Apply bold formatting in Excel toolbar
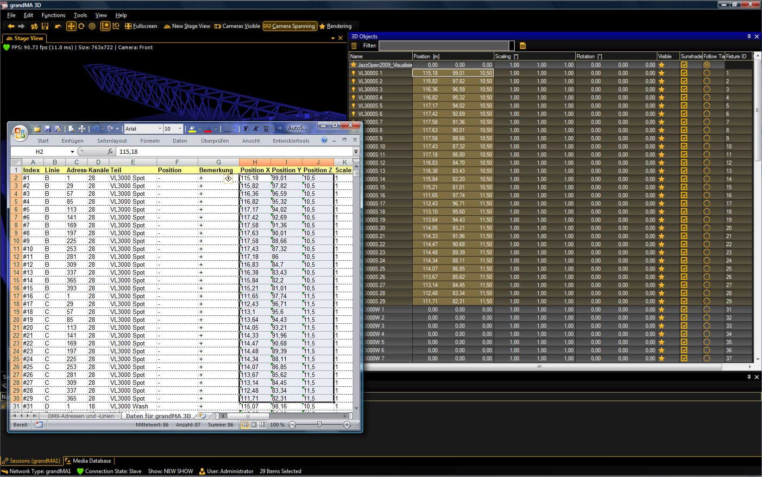Image resolution: width=762 pixels, height=477 pixels. pos(246,129)
